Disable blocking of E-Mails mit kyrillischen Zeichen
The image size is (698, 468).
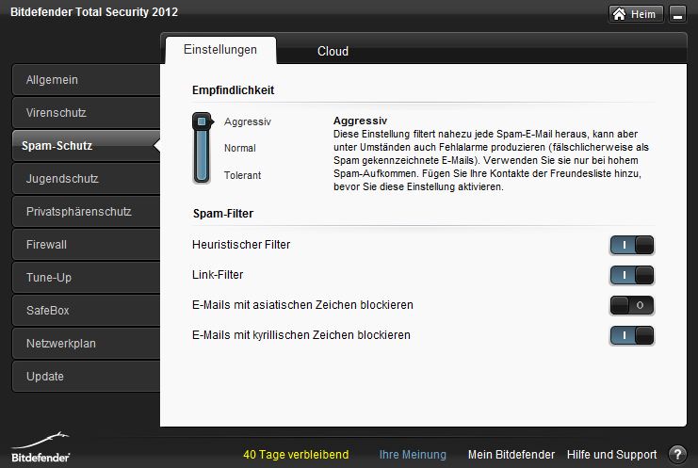[632, 336]
